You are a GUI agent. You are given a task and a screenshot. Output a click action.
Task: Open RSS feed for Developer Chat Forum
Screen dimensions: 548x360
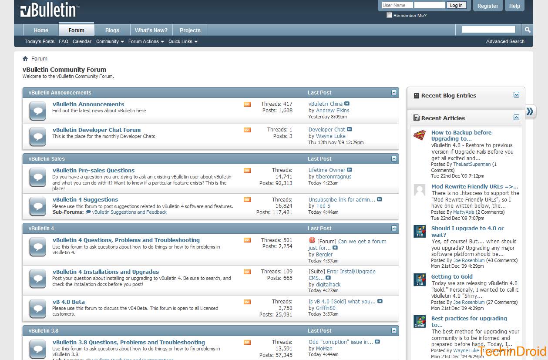(247, 130)
